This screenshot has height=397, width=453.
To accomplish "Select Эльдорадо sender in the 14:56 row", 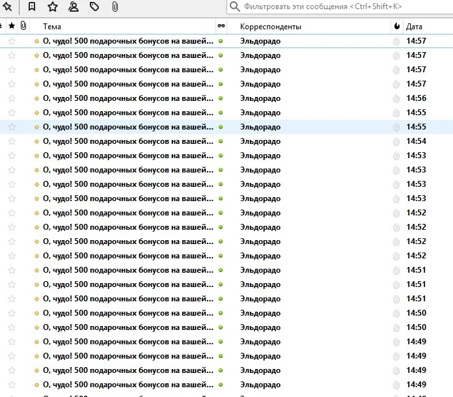I will (x=260, y=98).
